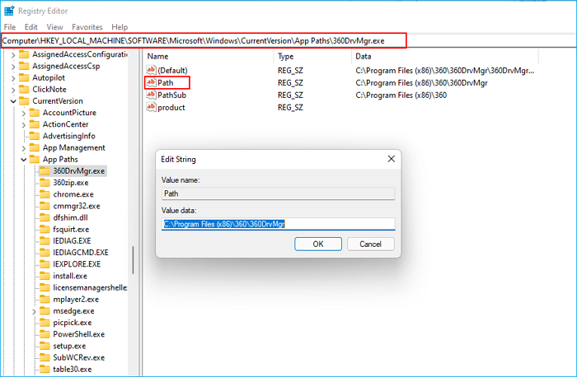Open the File menu
Viewport: 577px width, 377px height.
(x=10, y=27)
